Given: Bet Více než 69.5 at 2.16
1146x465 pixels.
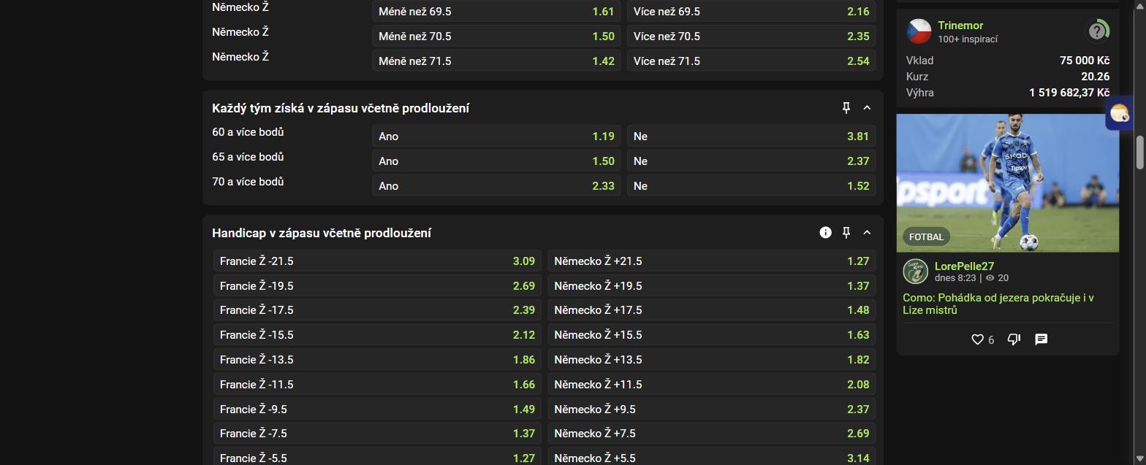Looking at the screenshot, I should tap(751, 12).
